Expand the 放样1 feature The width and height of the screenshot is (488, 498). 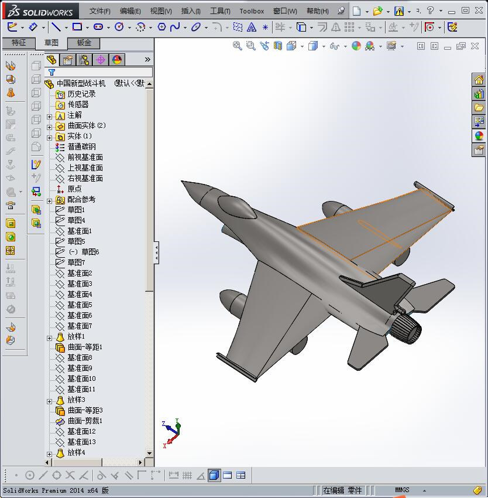click(x=50, y=338)
